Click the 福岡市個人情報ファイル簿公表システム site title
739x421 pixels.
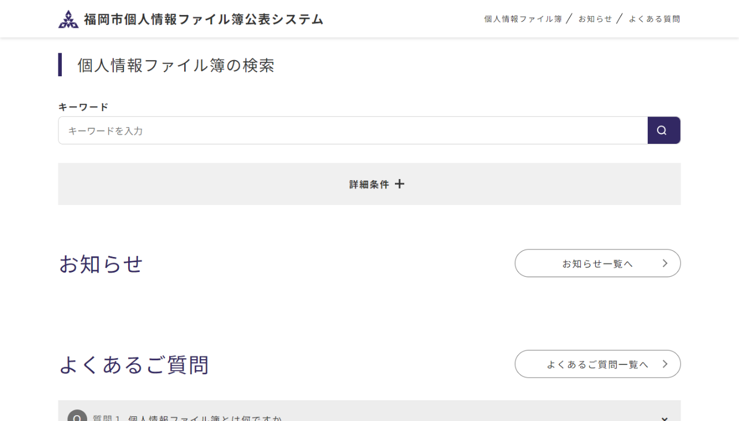(203, 19)
